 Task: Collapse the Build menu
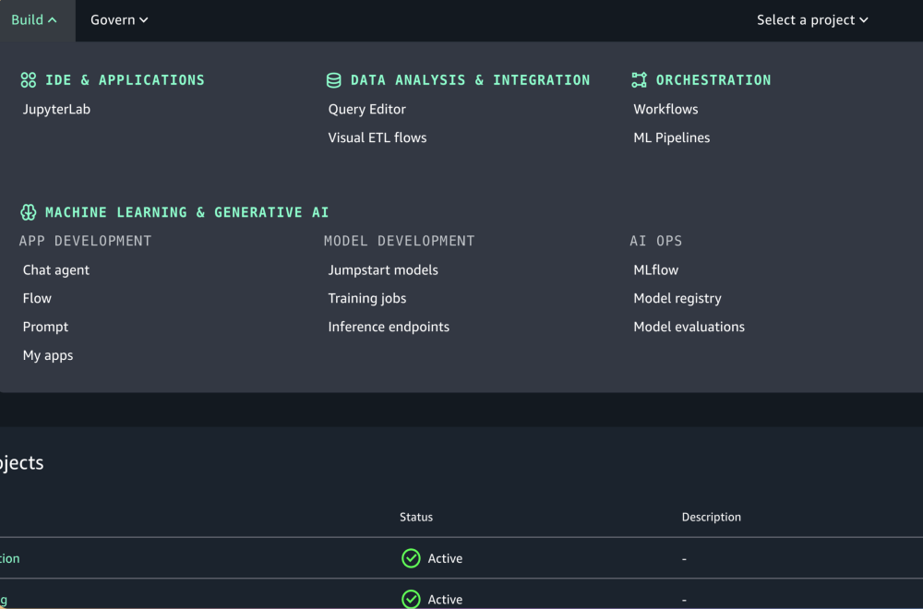[x=34, y=20]
